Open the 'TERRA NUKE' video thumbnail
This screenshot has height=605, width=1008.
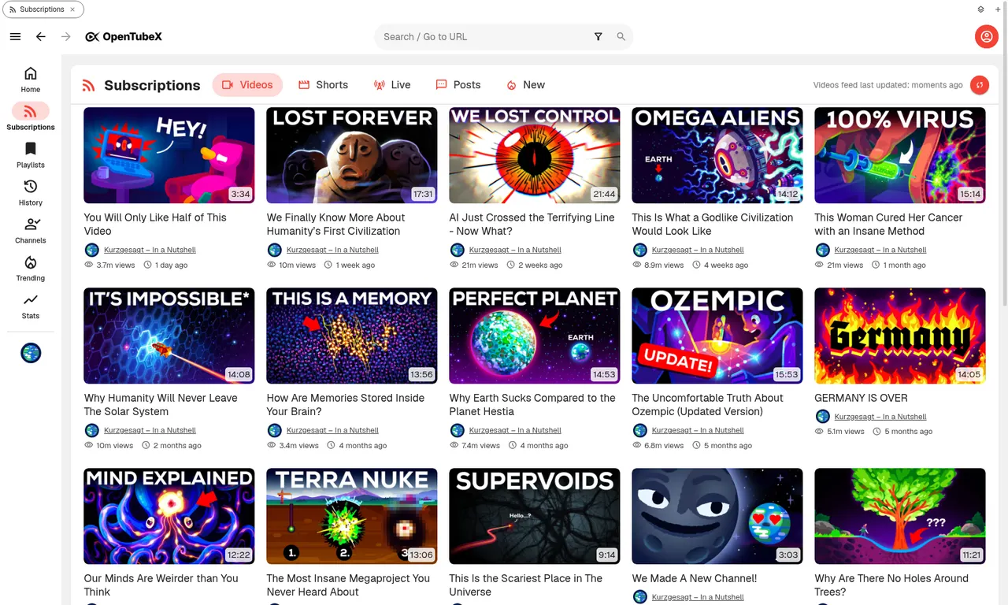(x=352, y=516)
